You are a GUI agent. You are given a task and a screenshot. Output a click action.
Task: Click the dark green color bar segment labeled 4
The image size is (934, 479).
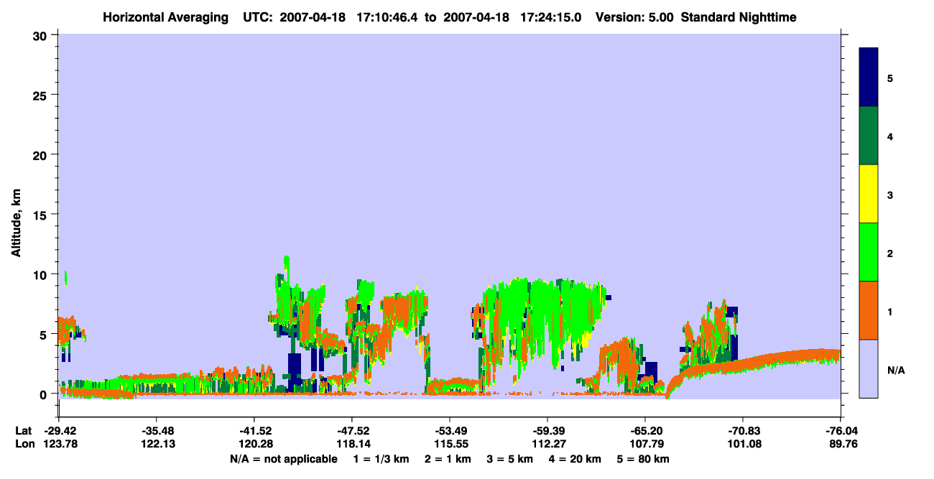point(869,136)
